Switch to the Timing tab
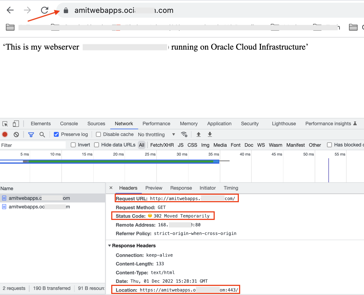Viewport: 364px width, 295px height. click(x=231, y=188)
